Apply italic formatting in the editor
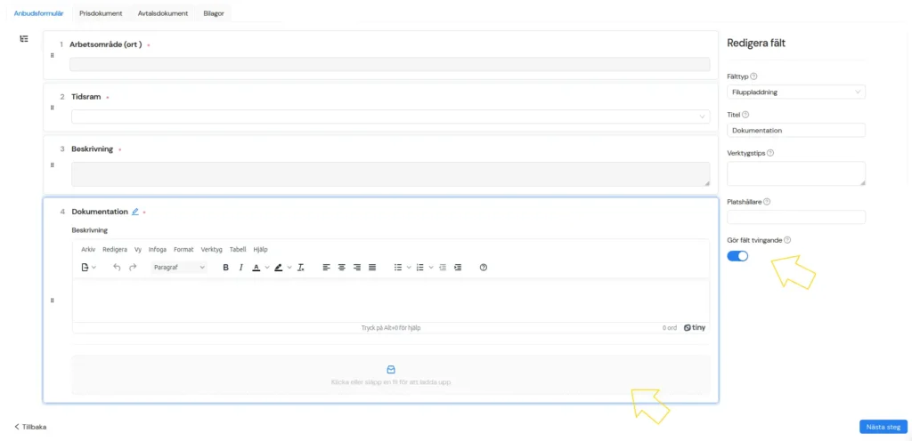The image size is (912, 441). point(240,267)
